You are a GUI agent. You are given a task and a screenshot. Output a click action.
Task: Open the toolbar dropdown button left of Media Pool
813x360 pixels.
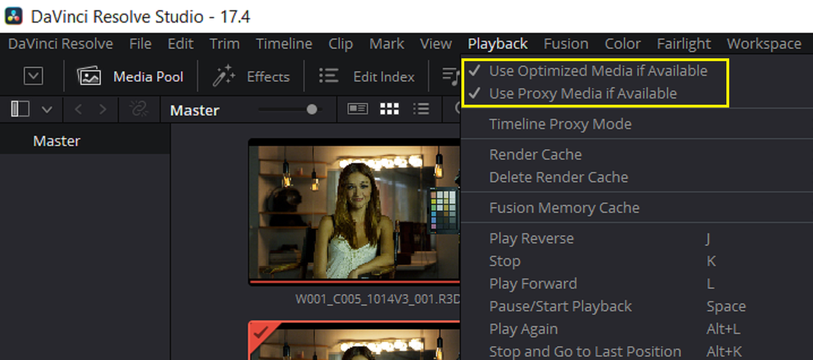click(33, 76)
